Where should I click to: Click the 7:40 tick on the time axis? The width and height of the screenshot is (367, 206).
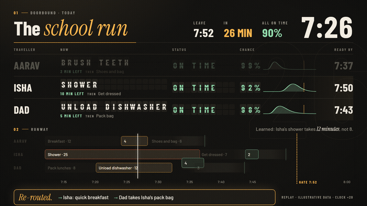click(x=221, y=182)
